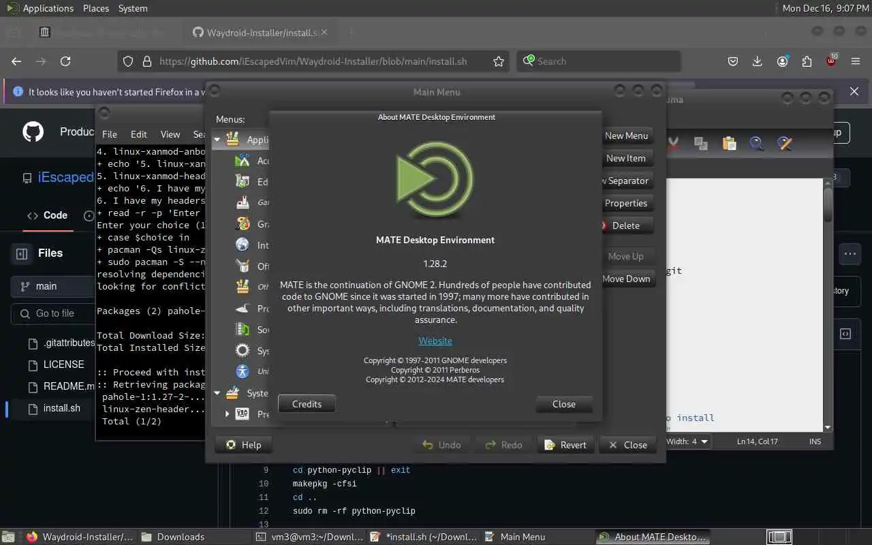The width and height of the screenshot is (872, 545).
Task: Select the Programming menu icon
Action: tap(243, 309)
